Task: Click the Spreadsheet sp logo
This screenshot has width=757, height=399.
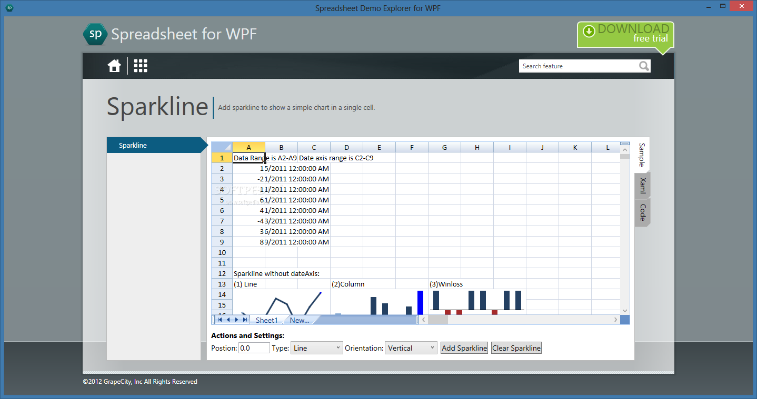Action: click(95, 34)
